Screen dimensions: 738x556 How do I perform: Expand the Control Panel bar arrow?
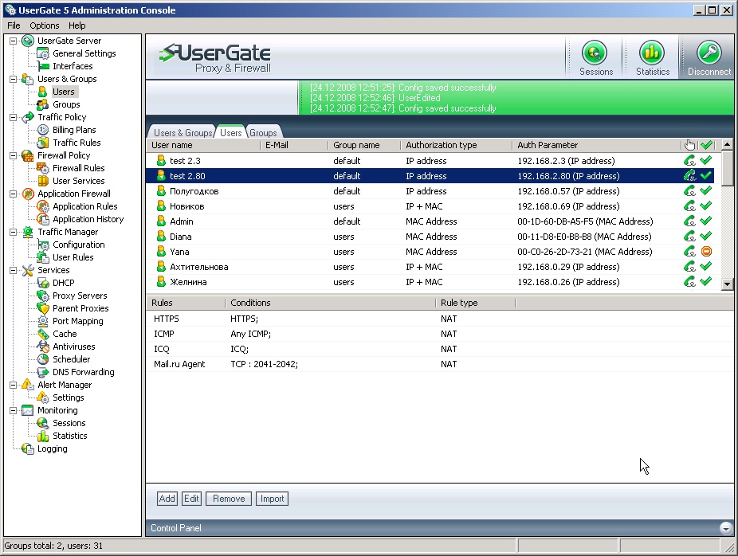coord(725,527)
